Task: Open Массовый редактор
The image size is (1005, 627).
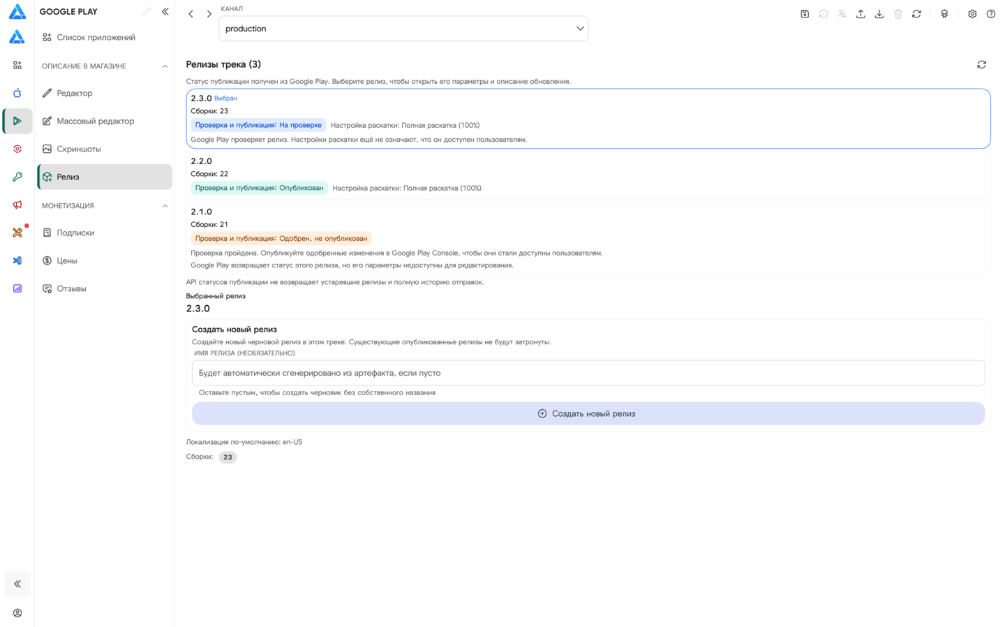Action: [105, 121]
